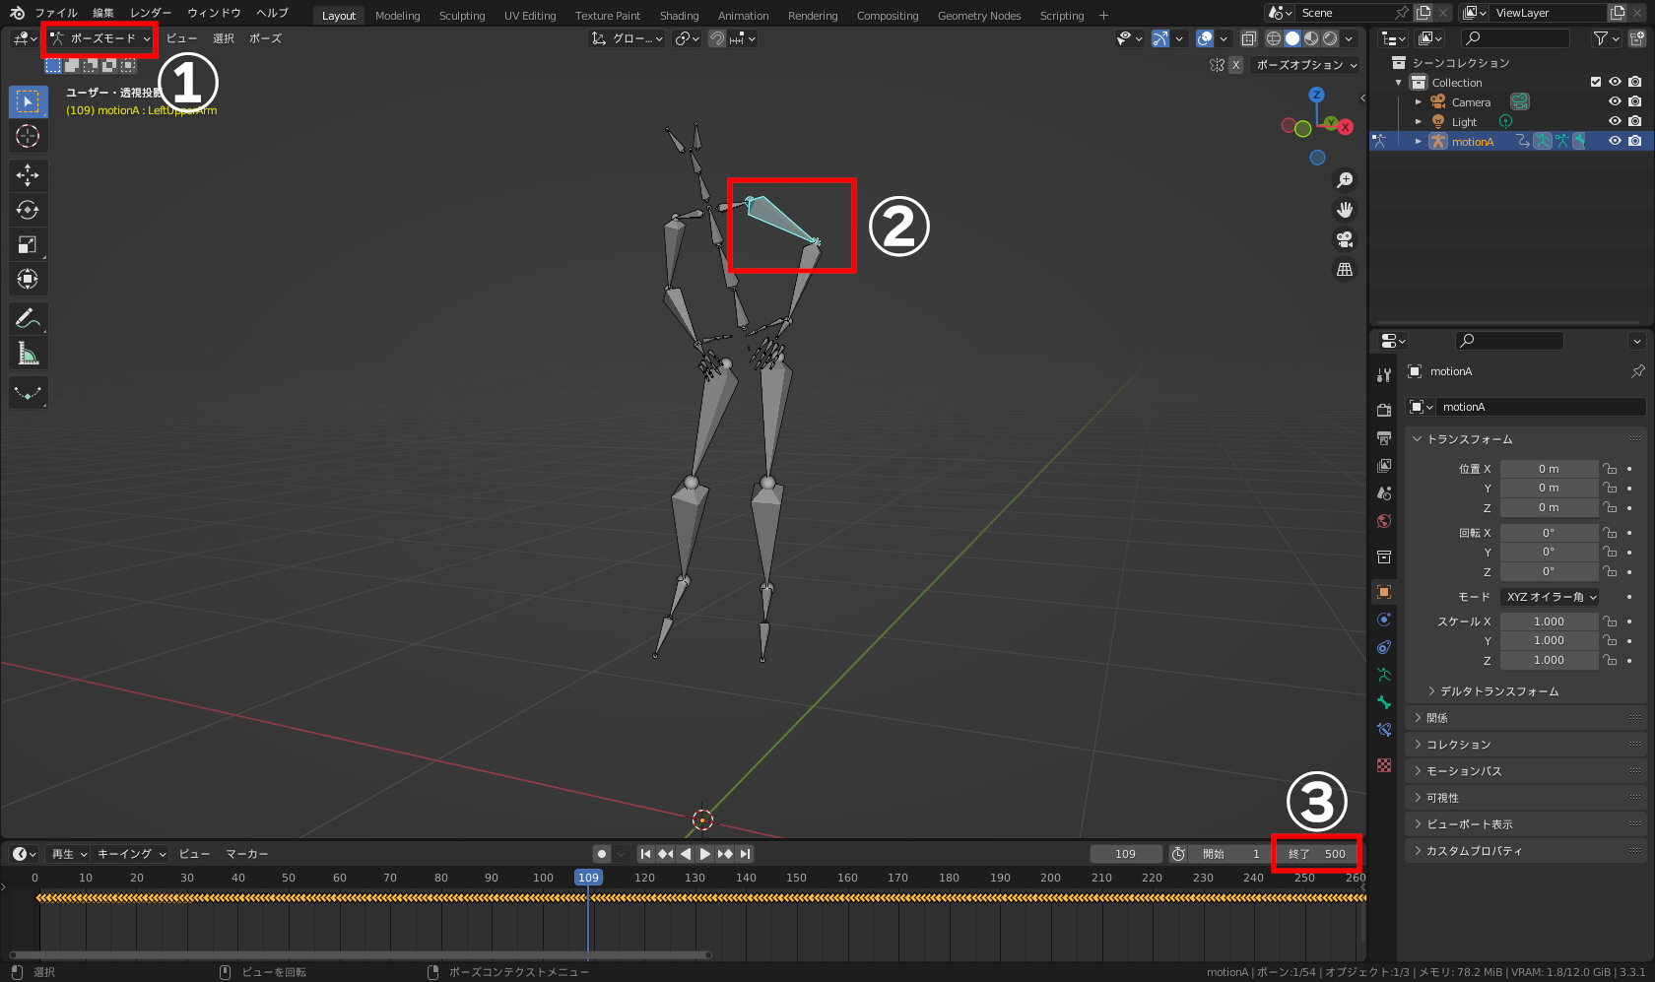Open the Armature data properties tab
Image resolution: width=1655 pixels, height=982 pixels.
tap(1384, 675)
